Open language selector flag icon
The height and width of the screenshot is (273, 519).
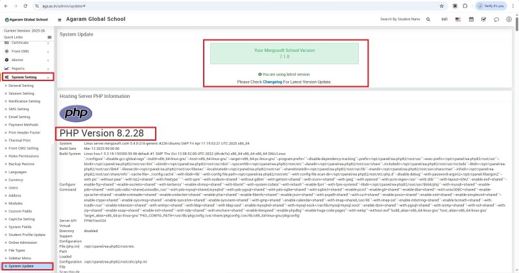[x=458, y=19]
